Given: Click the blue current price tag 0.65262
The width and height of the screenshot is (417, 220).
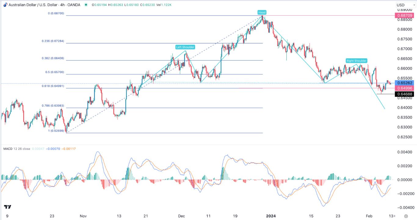Looking at the screenshot, I should coord(404,83).
